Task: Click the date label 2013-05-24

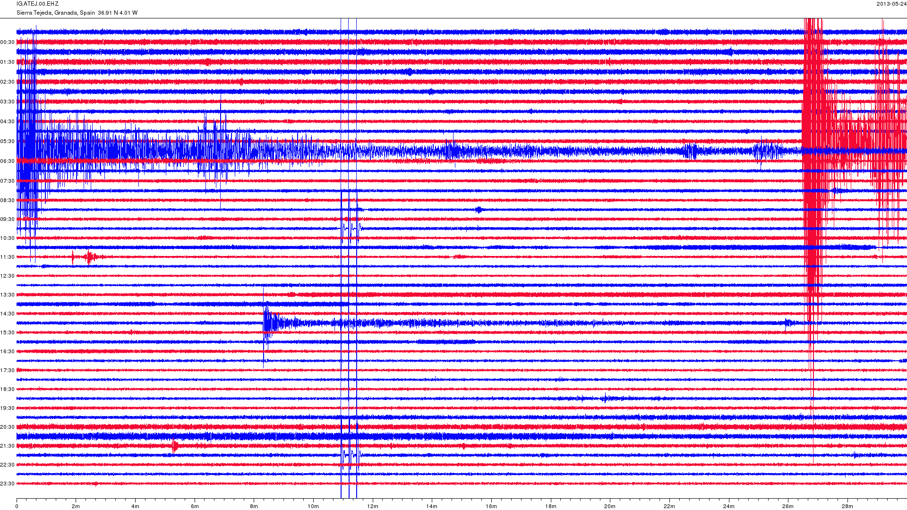Action: pos(891,4)
